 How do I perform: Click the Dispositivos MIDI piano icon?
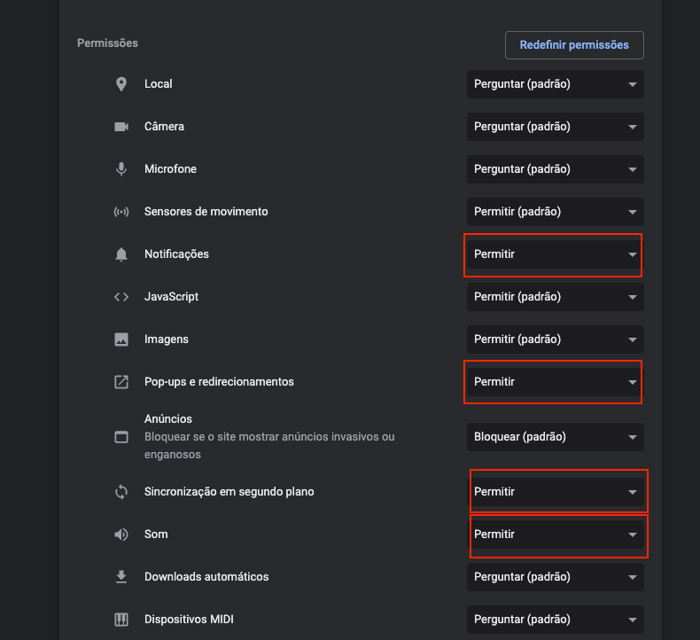121,620
